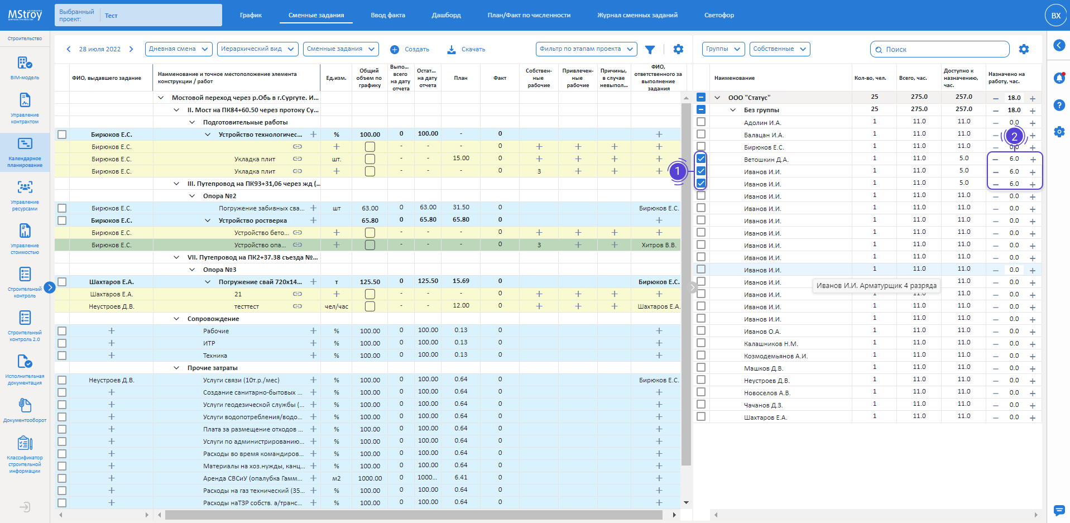
Task: Switch to План/Факт по численности tab
Action: click(x=529, y=15)
